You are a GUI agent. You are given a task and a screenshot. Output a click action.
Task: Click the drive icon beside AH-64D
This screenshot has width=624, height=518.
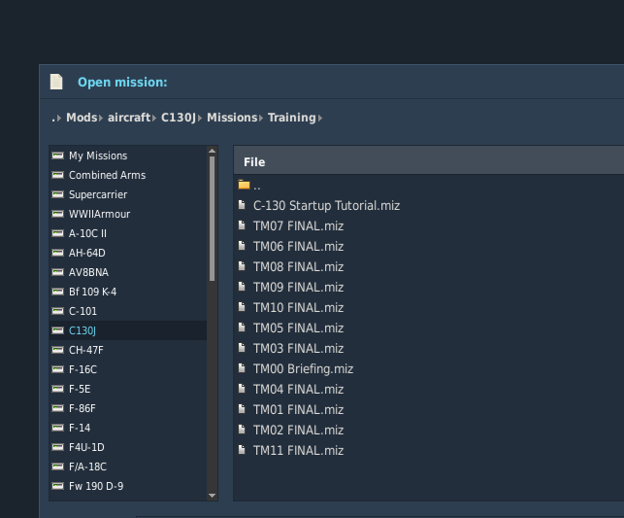pyautogui.click(x=57, y=253)
